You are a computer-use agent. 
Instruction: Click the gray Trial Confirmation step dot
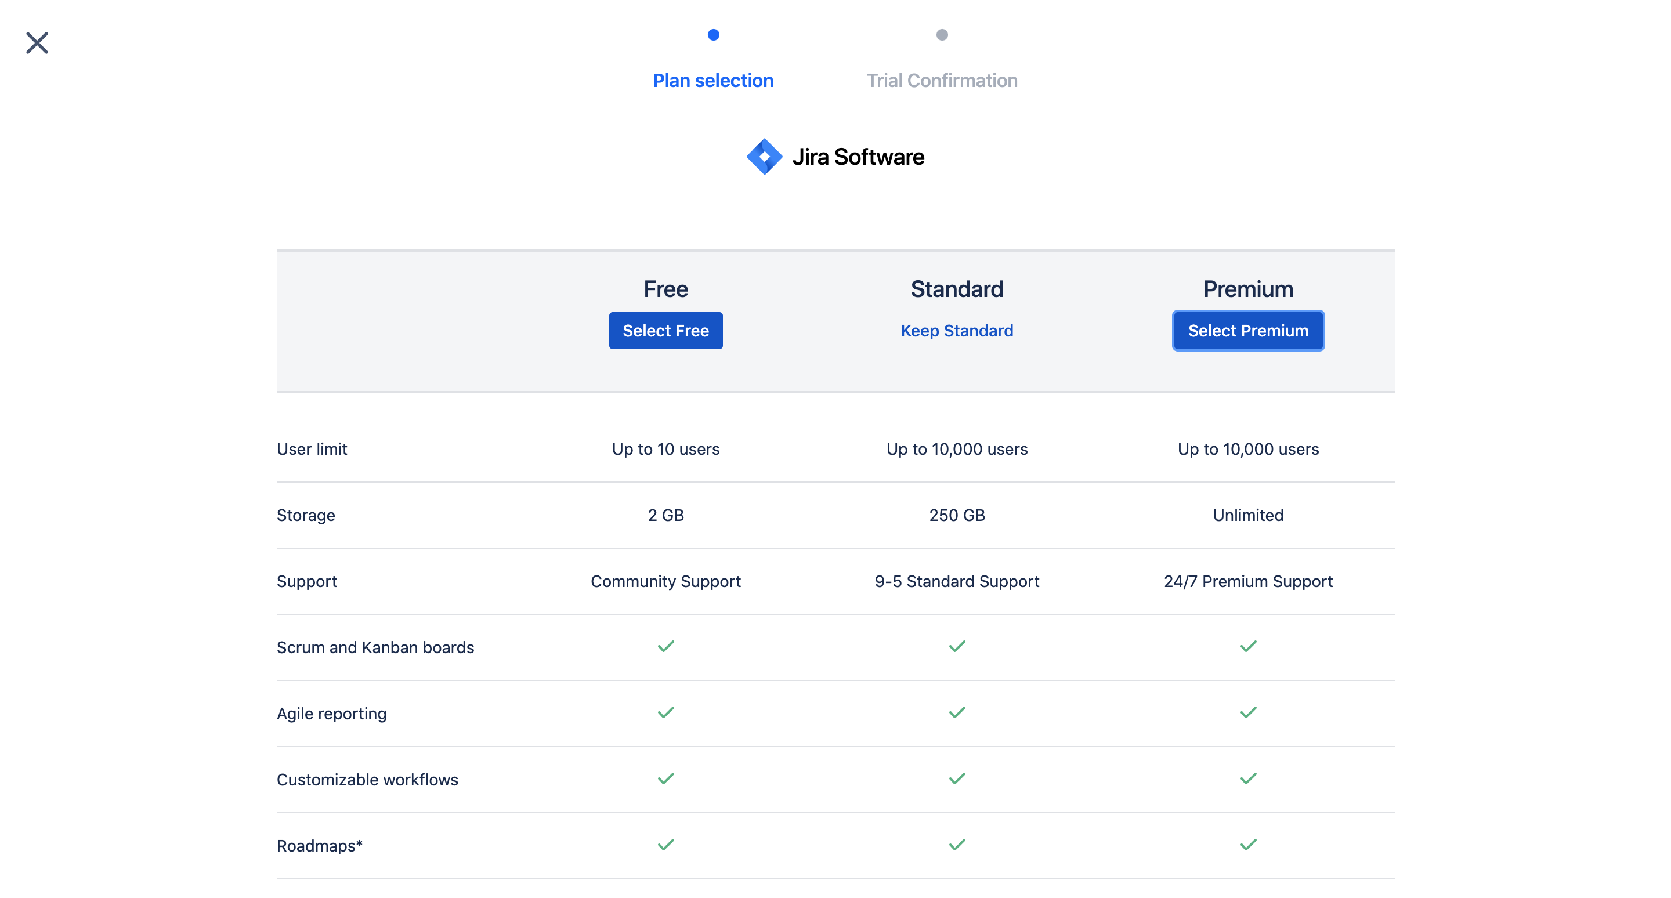tap(942, 35)
